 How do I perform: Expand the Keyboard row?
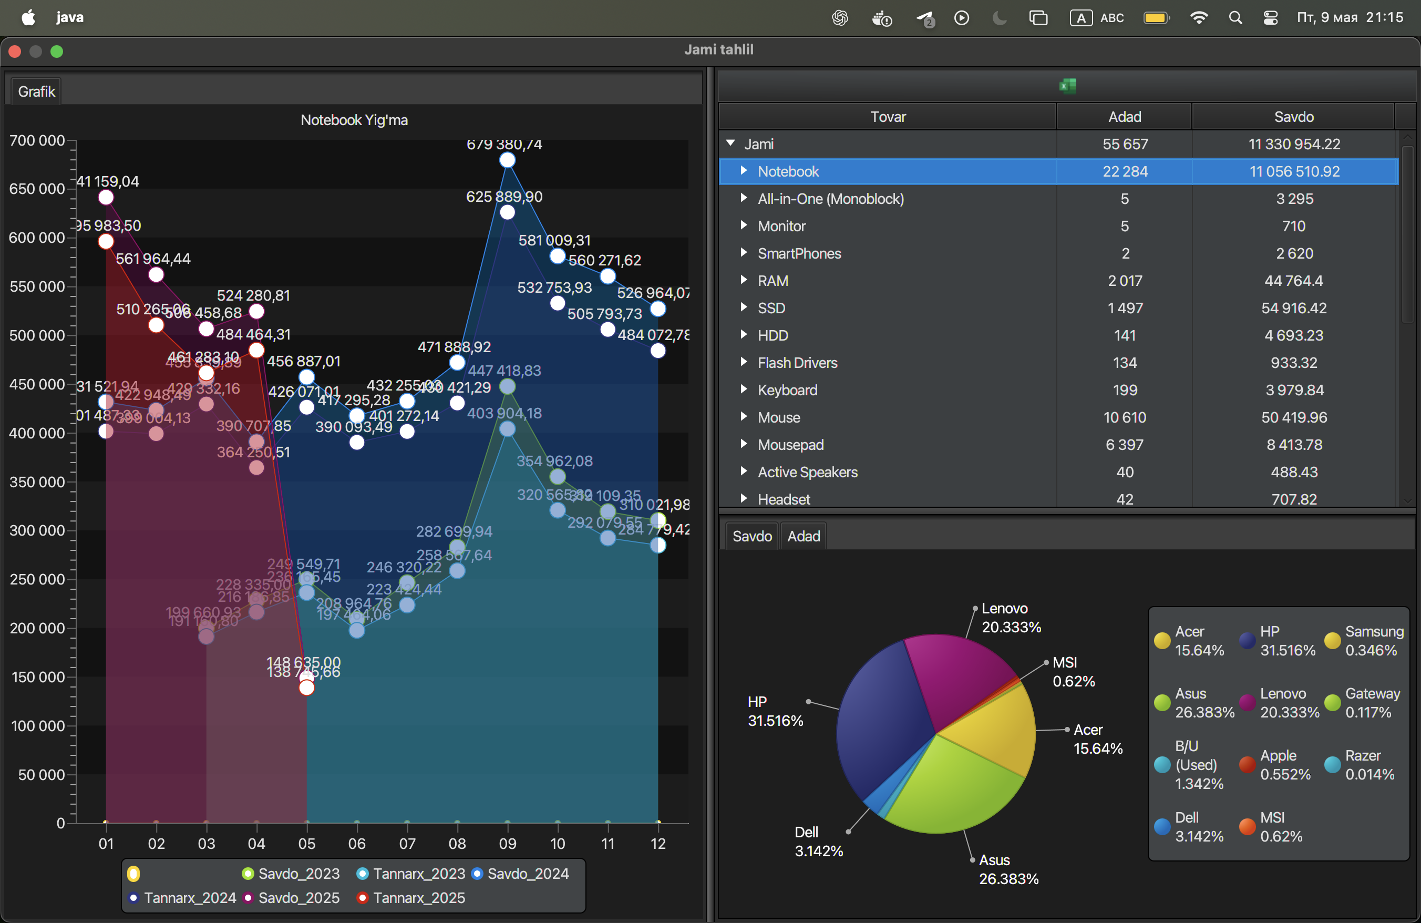click(743, 390)
